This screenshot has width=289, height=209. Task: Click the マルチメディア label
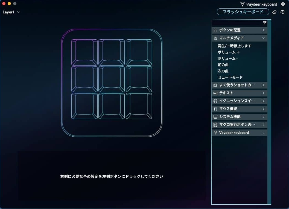click(232, 38)
